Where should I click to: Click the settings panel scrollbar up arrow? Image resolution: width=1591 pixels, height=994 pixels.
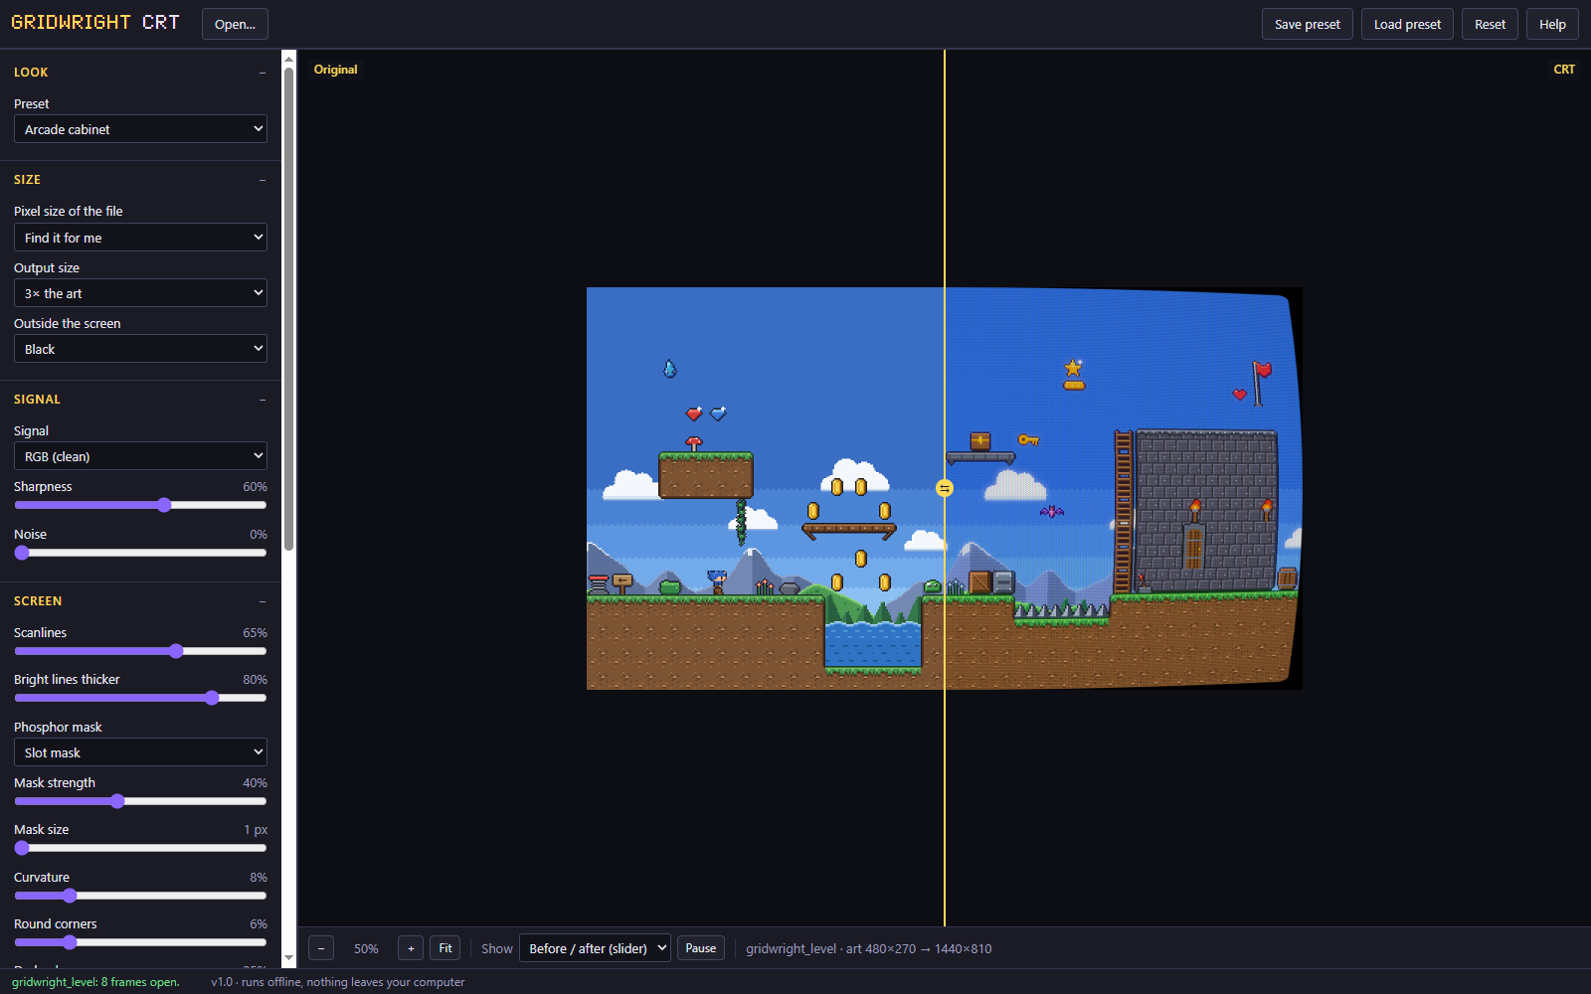pyautogui.click(x=289, y=58)
